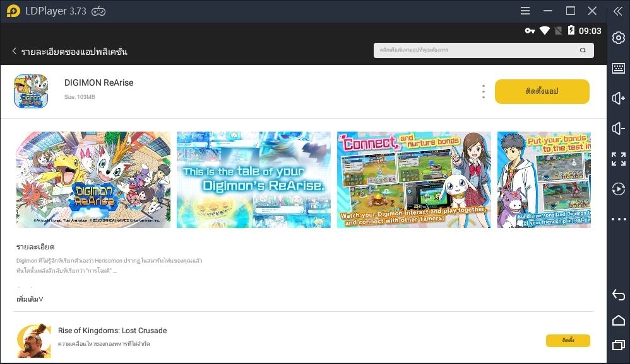Open three-dot options beside install button
Image resolution: width=630 pixels, height=364 pixels.
[483, 91]
